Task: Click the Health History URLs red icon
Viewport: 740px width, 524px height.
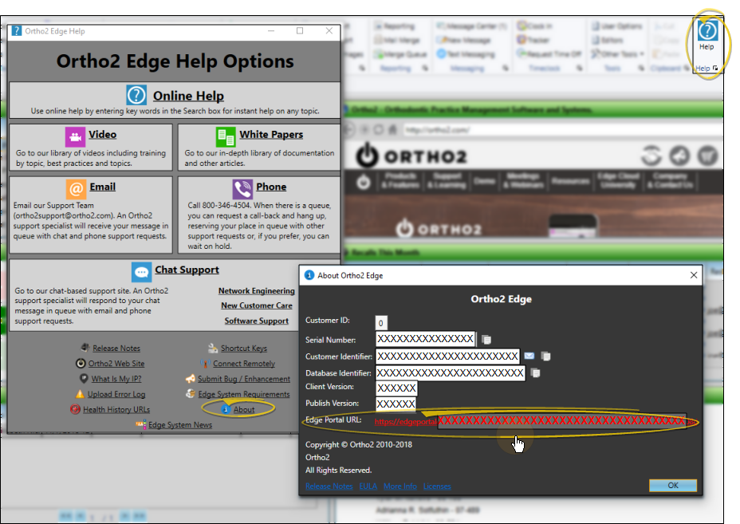Action: [76, 409]
